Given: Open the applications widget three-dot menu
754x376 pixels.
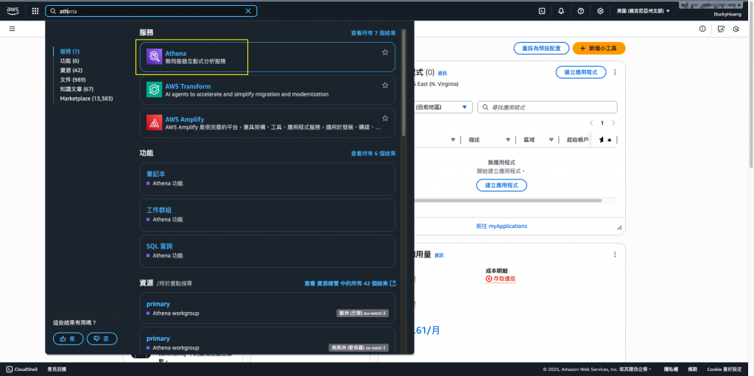Looking at the screenshot, I should click(615, 72).
